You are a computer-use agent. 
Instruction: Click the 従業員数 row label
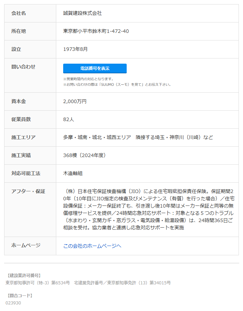coord(21,119)
